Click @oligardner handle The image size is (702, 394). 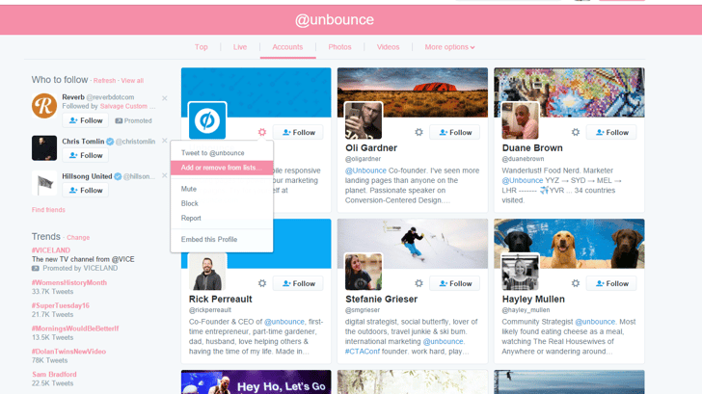(363, 159)
